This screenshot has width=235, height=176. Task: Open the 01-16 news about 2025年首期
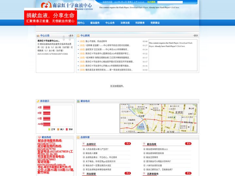(x=108, y=66)
